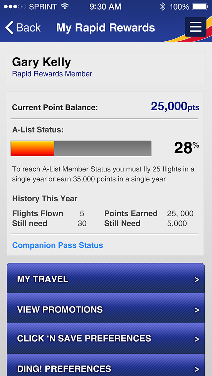Expand Click 'N Save Preferences arrow

[x=197, y=339]
